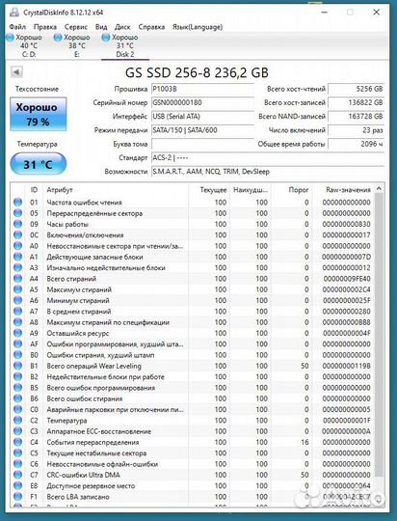Click the ID column header
The image size is (397, 521).
(34, 190)
